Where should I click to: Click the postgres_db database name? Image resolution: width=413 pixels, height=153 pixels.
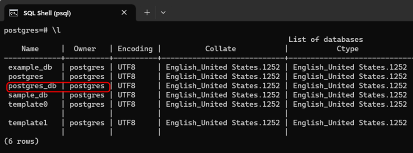point(32,86)
